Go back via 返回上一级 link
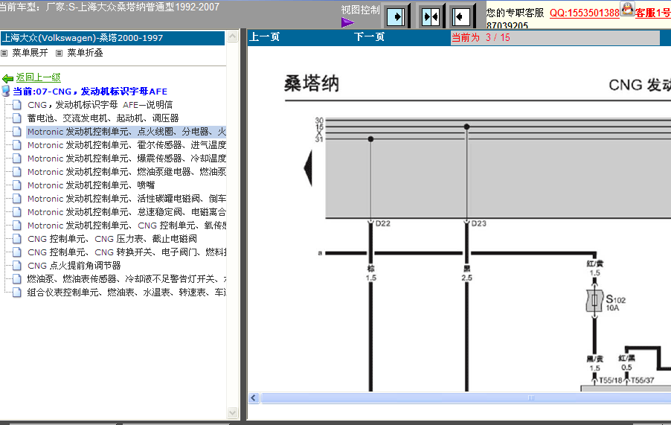Viewport: 671px width, 425px height. (39, 77)
